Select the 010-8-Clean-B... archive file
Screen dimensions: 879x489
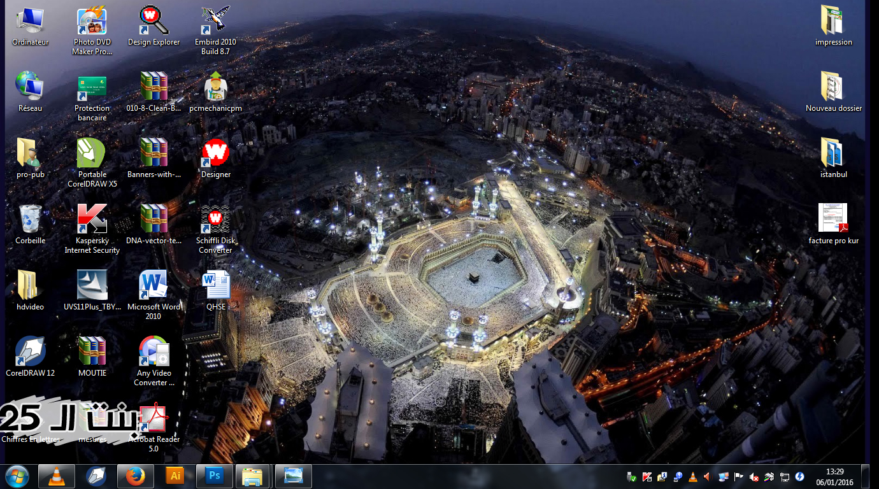[x=154, y=93]
